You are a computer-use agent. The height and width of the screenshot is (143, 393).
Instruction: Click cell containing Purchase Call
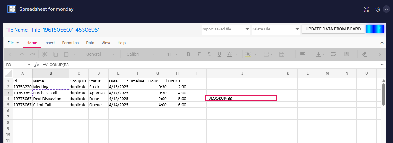(x=51, y=93)
